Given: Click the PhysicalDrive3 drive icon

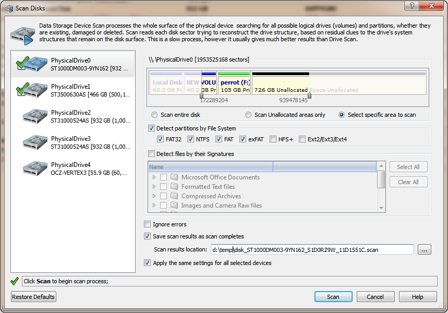Looking at the screenshot, I should click(x=35, y=142).
